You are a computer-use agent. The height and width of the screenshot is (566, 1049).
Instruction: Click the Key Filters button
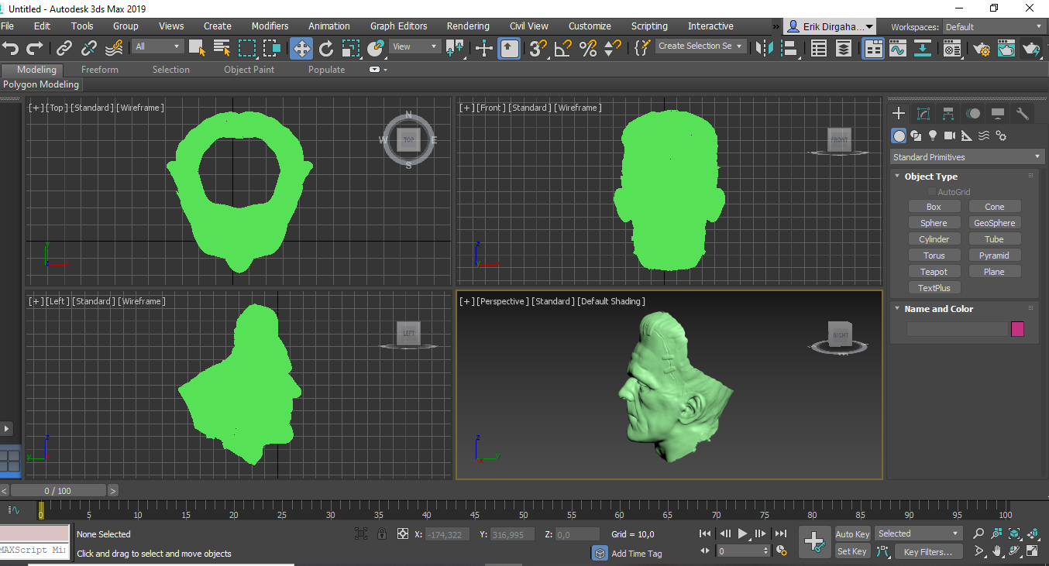click(928, 552)
